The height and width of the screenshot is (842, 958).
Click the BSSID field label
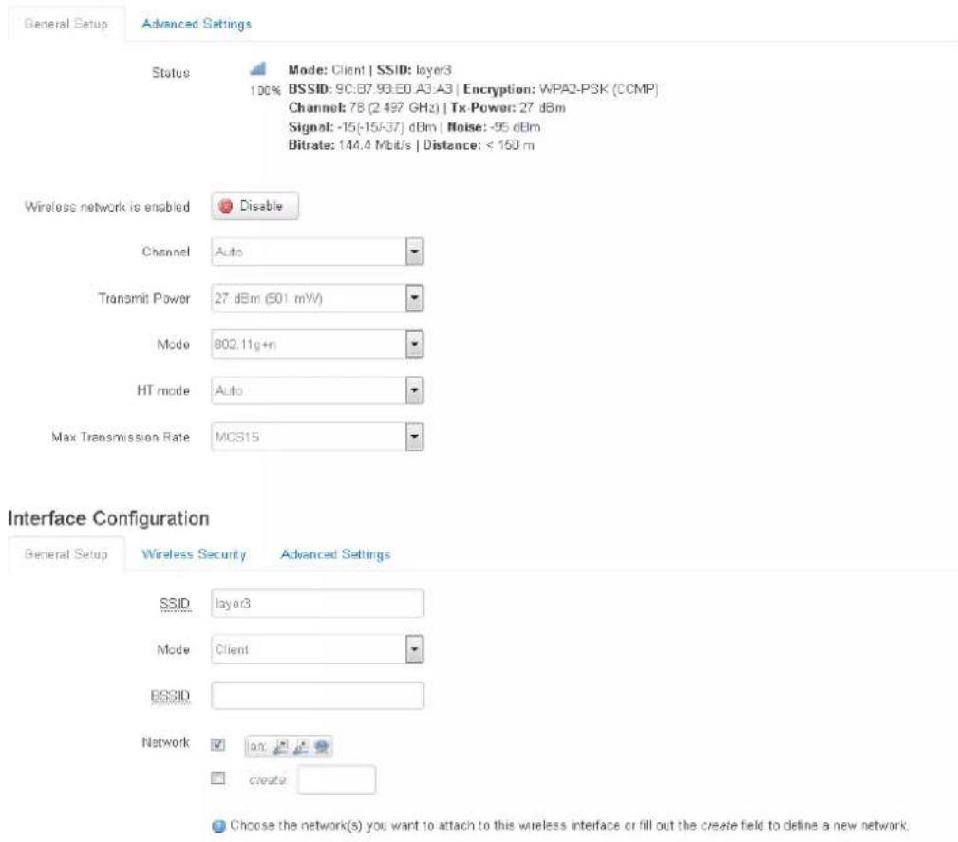click(171, 696)
